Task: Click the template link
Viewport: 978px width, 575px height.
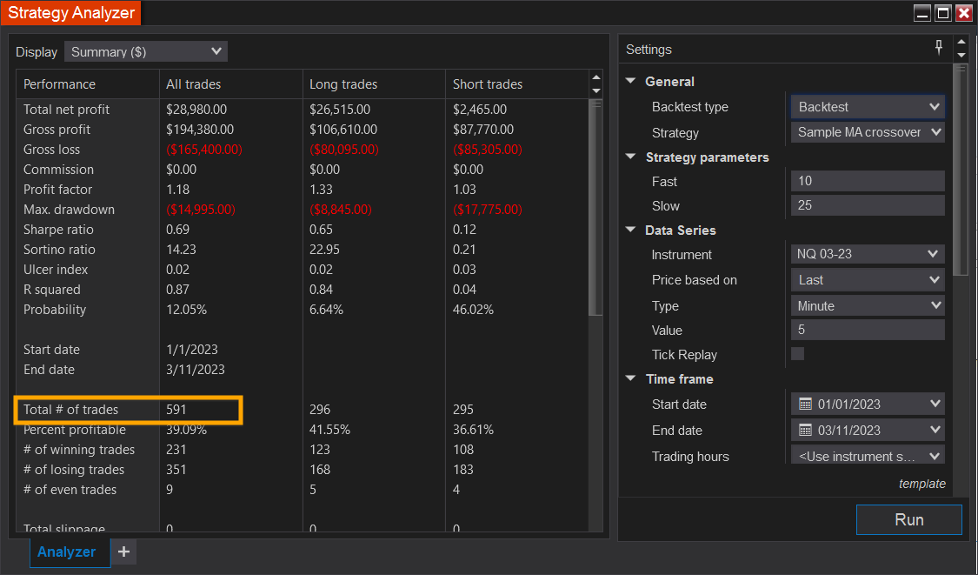Action: 921,484
